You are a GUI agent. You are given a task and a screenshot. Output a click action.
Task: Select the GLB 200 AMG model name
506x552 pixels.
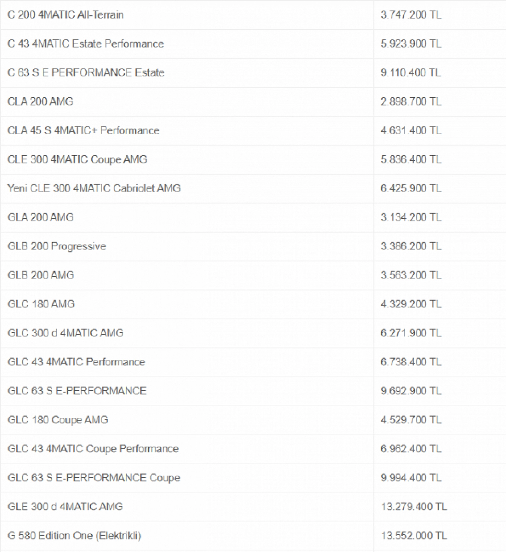coord(41,275)
